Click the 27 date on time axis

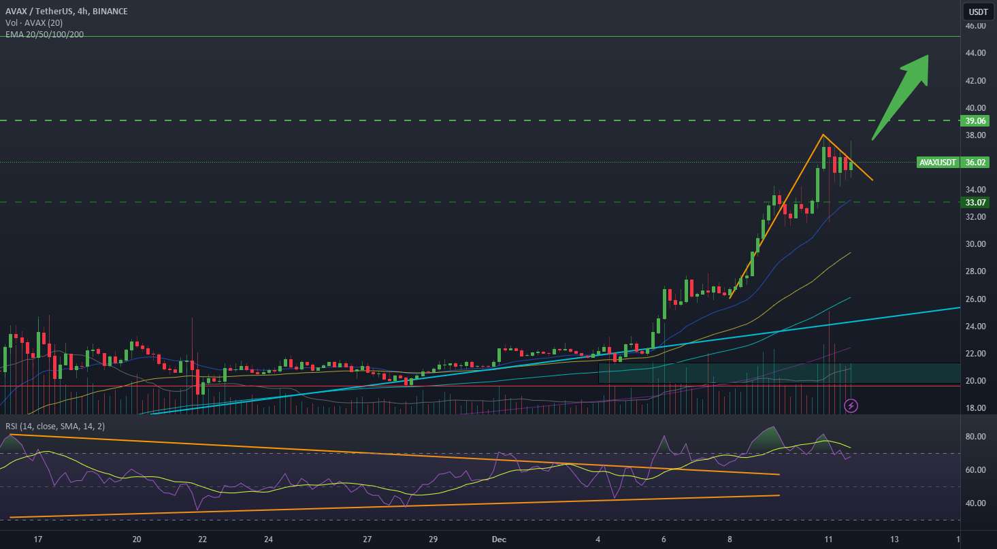point(367,539)
